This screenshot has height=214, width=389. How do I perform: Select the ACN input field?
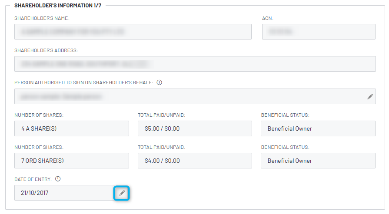pos(319,32)
